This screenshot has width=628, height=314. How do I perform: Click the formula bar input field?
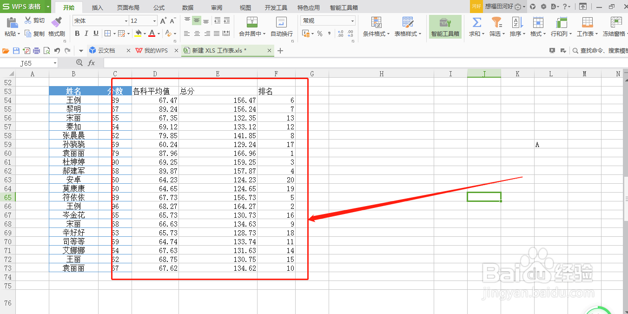point(365,63)
